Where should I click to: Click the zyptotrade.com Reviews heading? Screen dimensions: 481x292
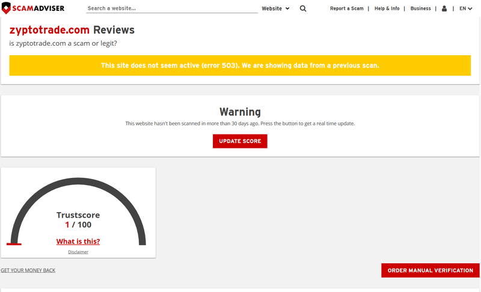[72, 30]
